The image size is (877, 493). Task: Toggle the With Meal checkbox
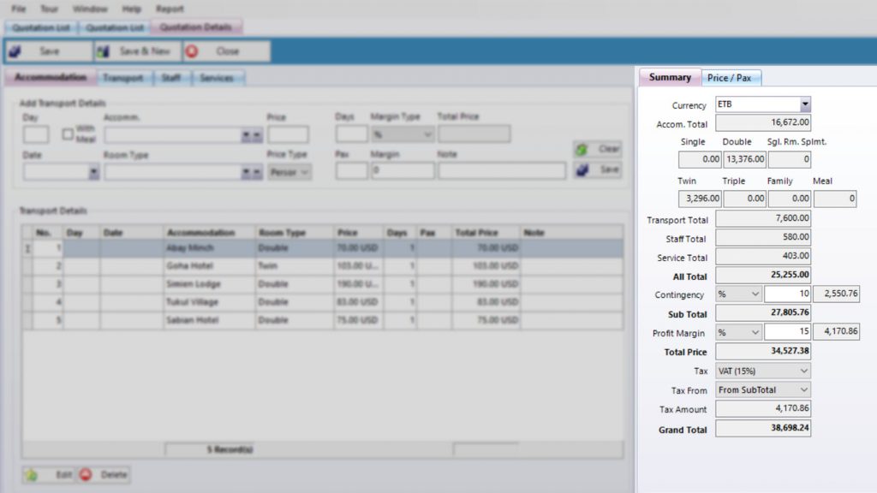coord(68,134)
